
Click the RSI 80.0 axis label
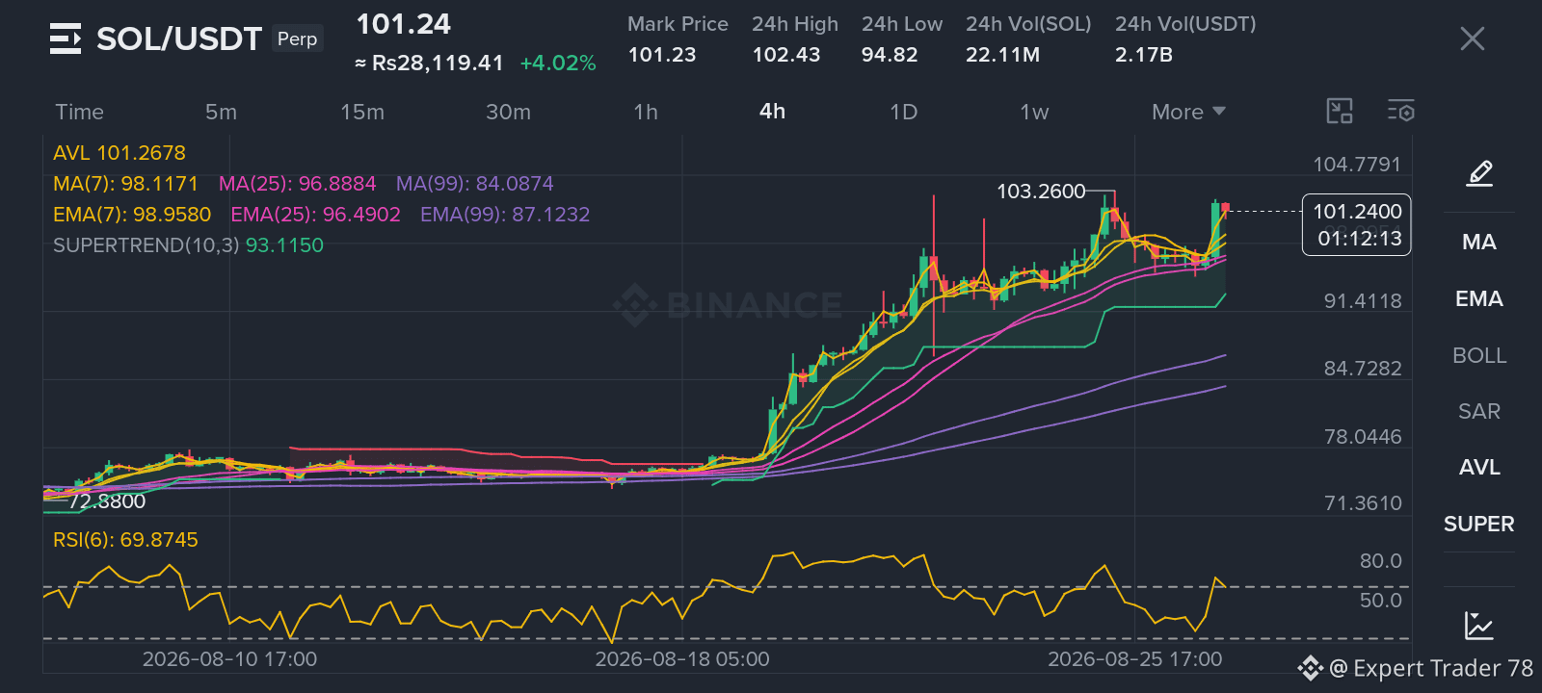point(1380,561)
